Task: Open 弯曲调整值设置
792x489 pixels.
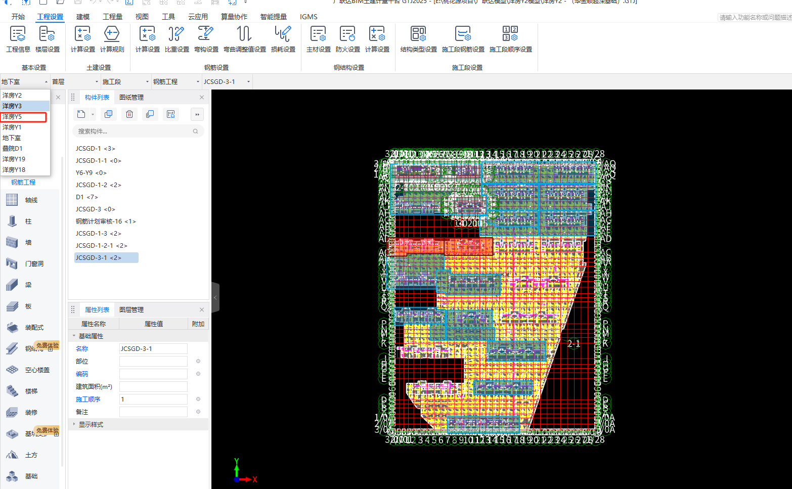Action: [244, 39]
